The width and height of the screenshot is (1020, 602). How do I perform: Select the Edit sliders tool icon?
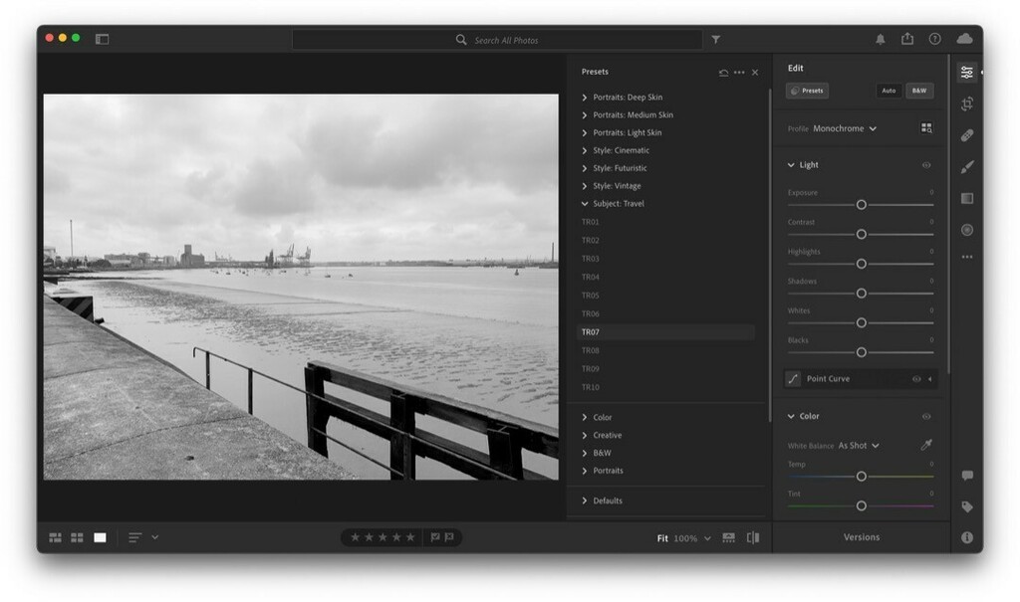tap(967, 73)
